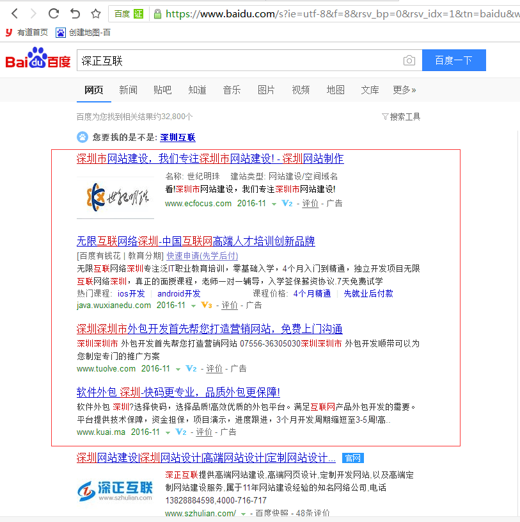
Task: Click 快速申请(先学后付) link
Action: pos(202,256)
